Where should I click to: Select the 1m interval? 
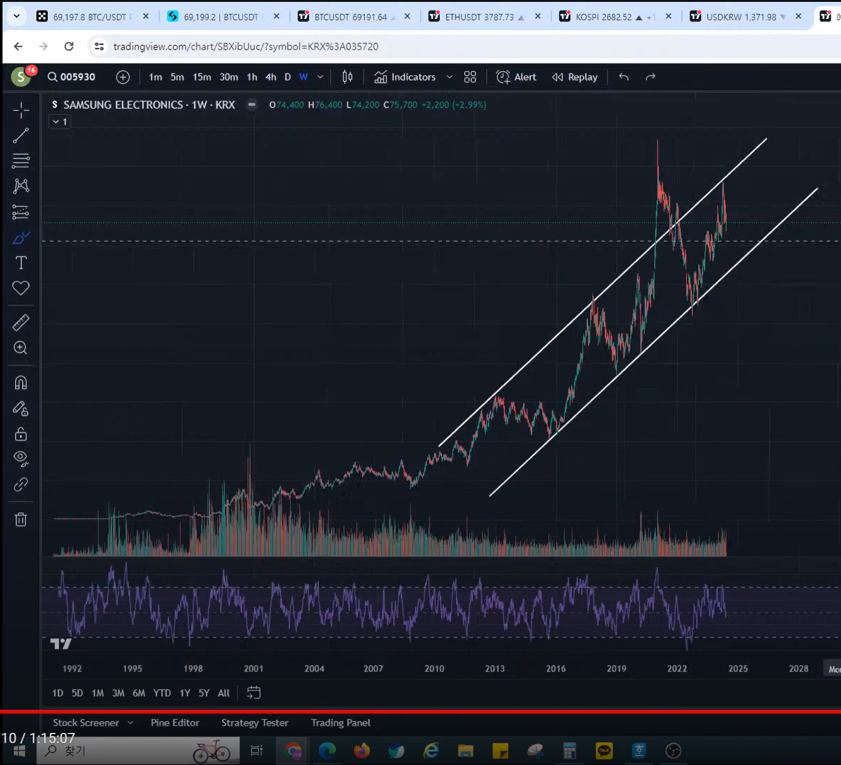point(155,77)
